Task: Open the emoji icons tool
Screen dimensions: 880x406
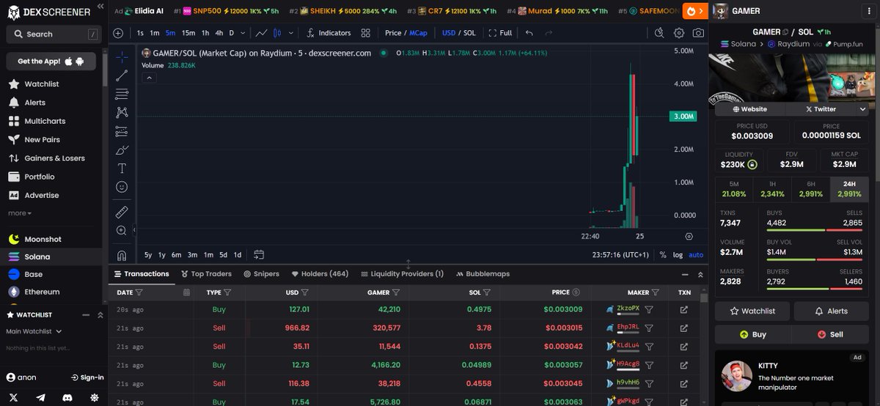Action: 122,187
